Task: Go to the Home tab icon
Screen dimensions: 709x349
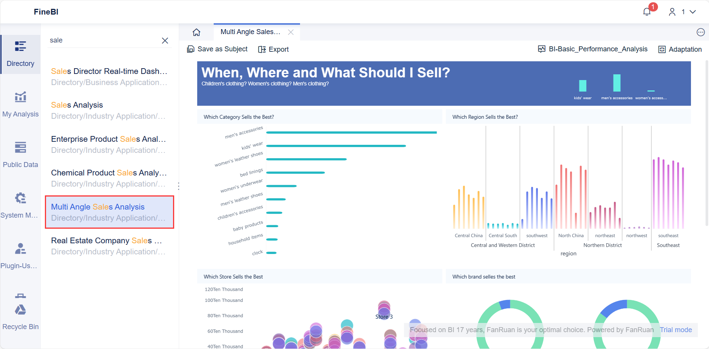Action: coord(196,32)
